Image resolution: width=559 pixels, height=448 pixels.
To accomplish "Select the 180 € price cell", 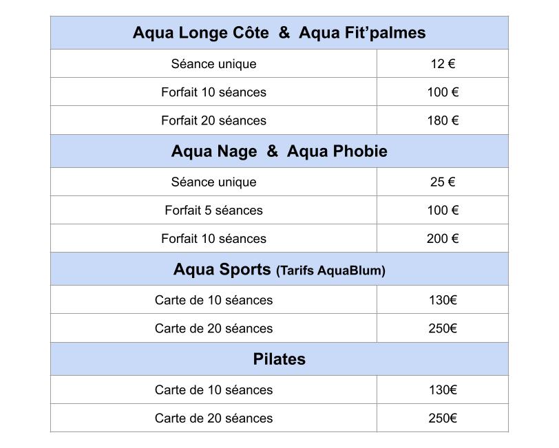I will (x=443, y=120).
